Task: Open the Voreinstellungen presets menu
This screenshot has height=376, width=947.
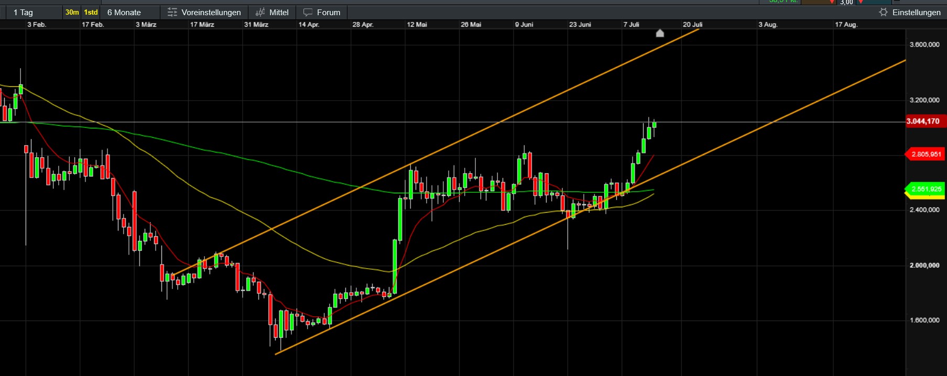Action: coord(204,12)
